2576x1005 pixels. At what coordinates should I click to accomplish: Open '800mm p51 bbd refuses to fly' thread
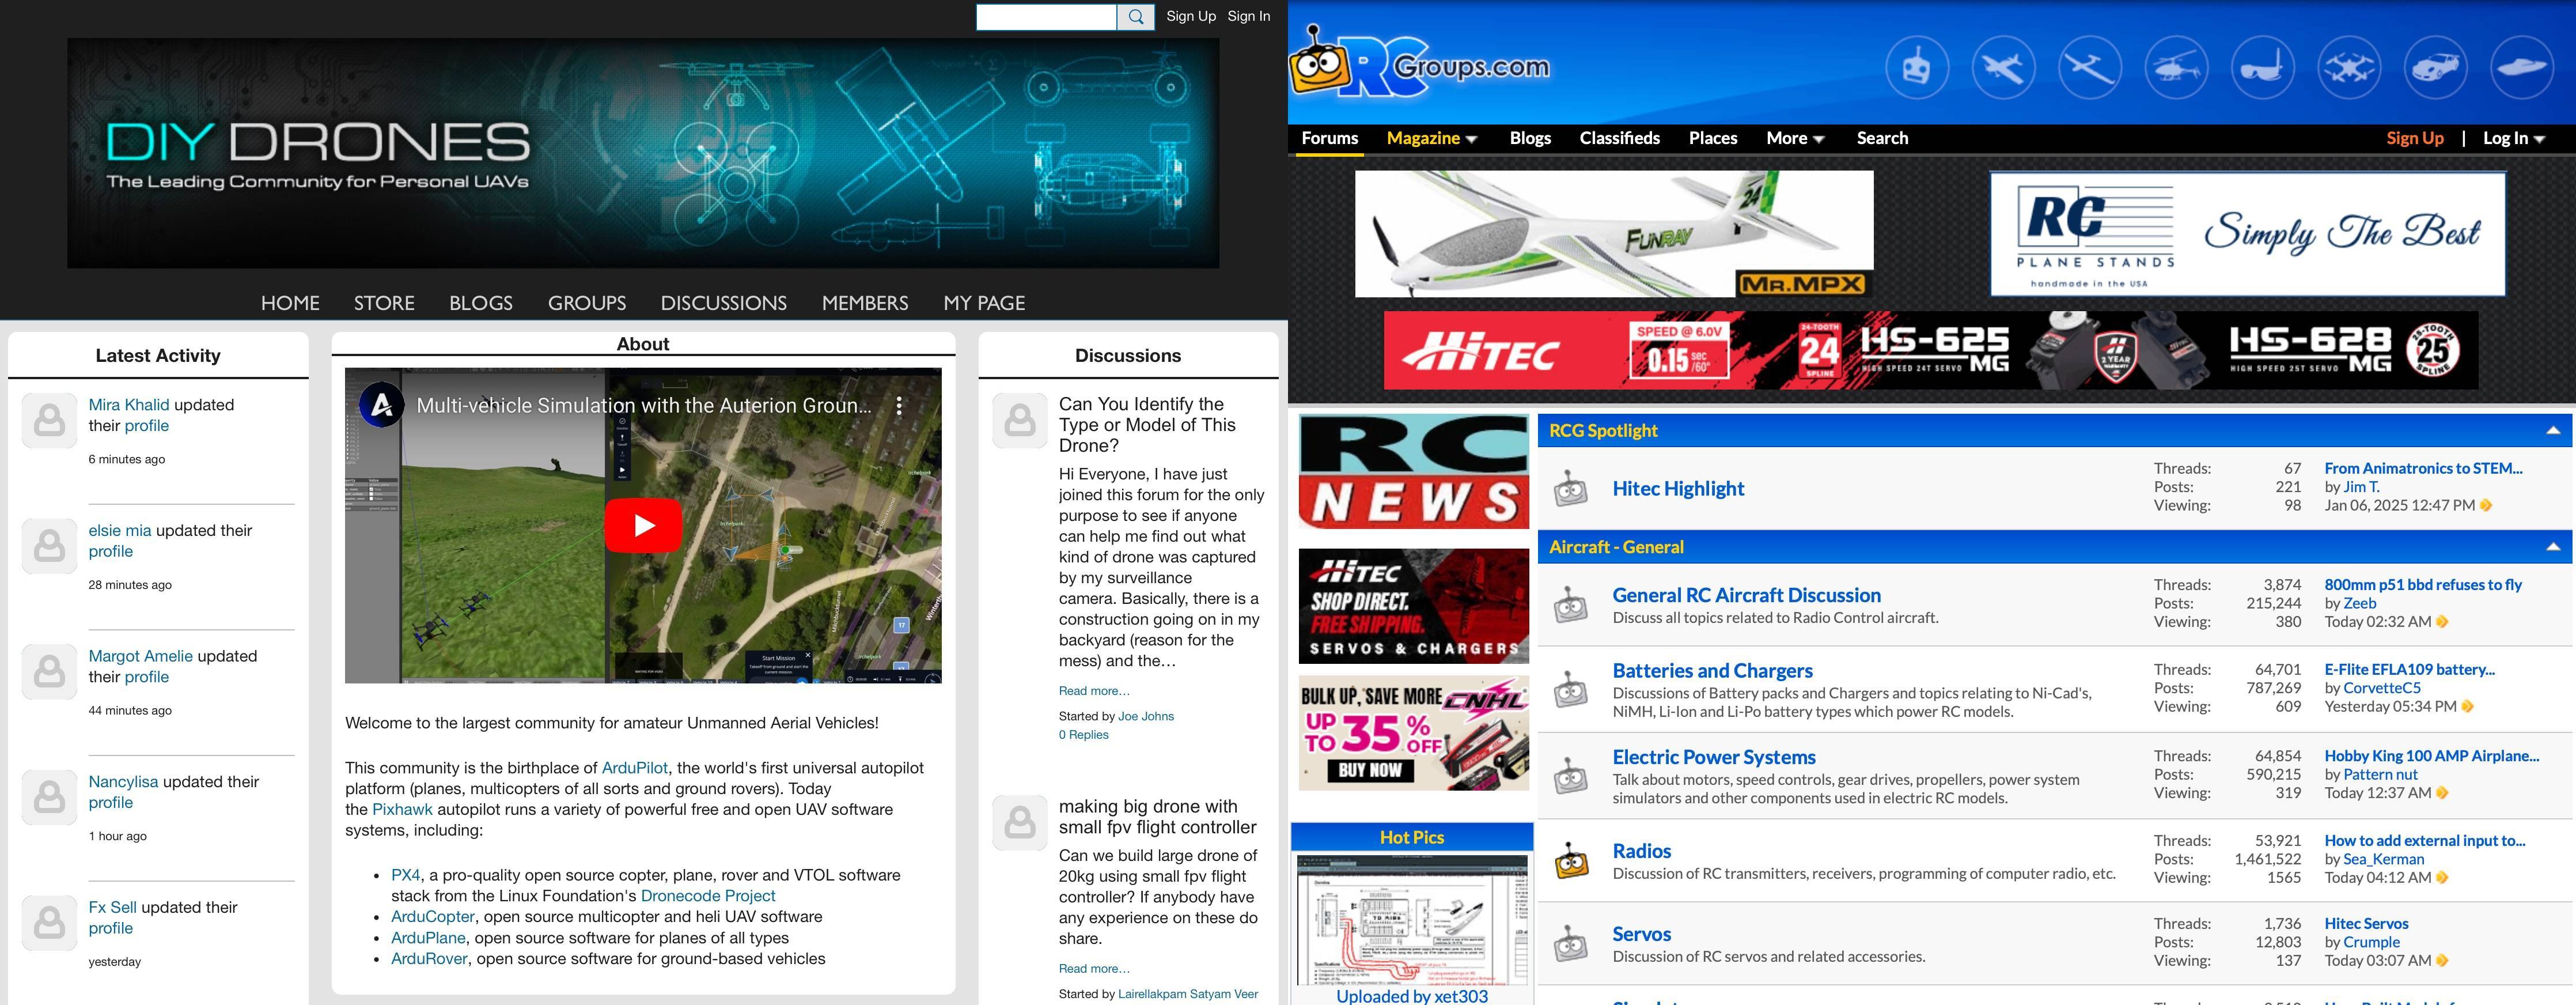tap(2423, 585)
